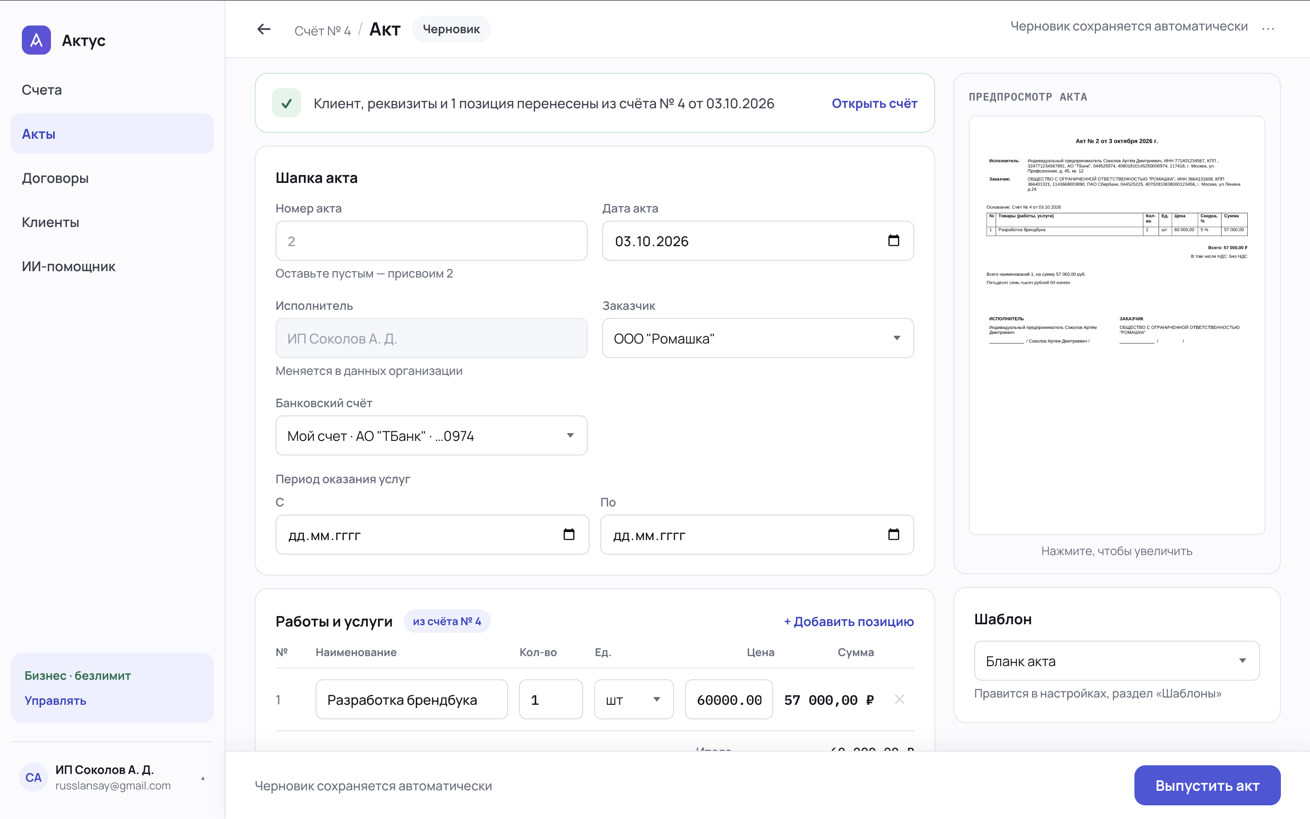
Task: Open the calendar icon of period end По
Action: click(x=893, y=535)
